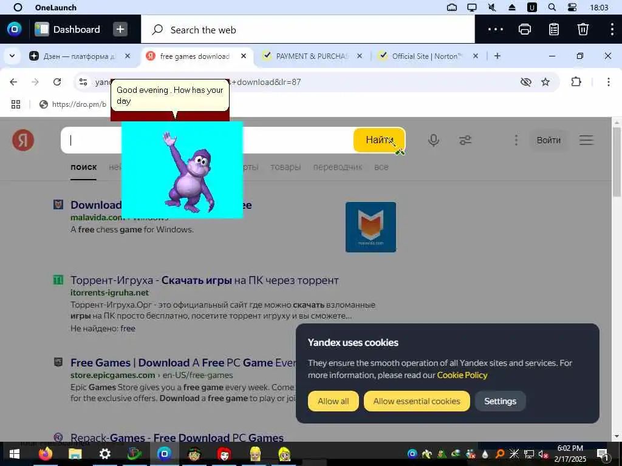Select the товары category tab
Image resolution: width=622 pixels, height=466 pixels.
point(285,167)
